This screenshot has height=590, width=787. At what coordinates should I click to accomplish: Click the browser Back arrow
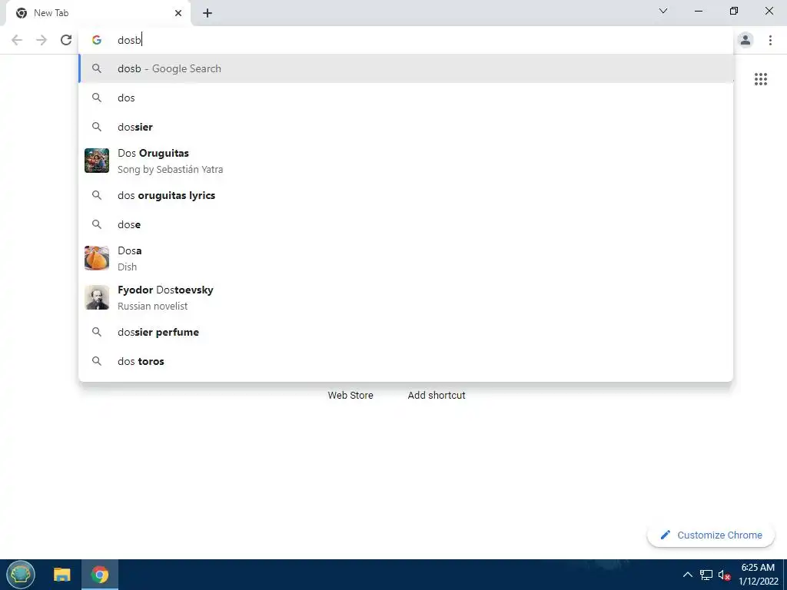point(17,40)
